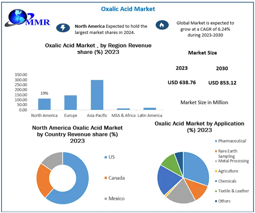Image resolution: width=255 pixels, height=213 pixels.
Task: Click the Textile & Leather legend entry
Action: coord(233,191)
